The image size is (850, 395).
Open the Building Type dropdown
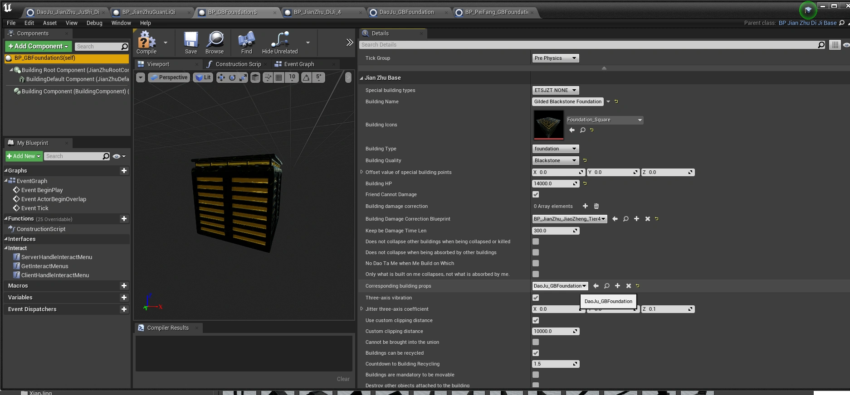555,149
